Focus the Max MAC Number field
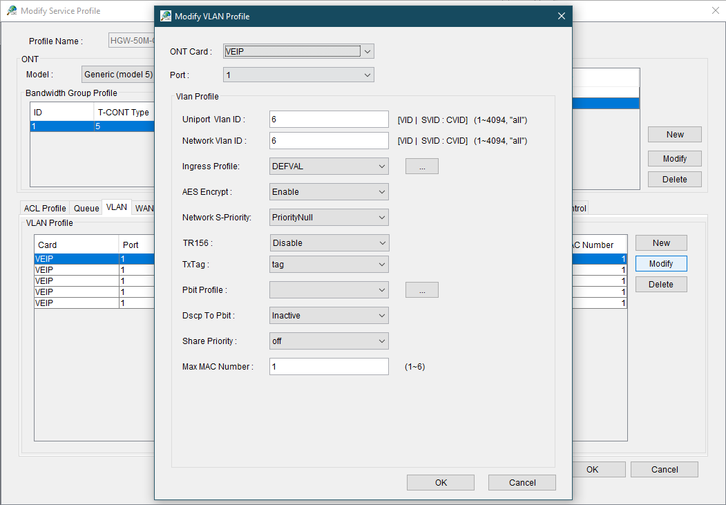Image resolution: width=726 pixels, height=505 pixels. click(329, 366)
